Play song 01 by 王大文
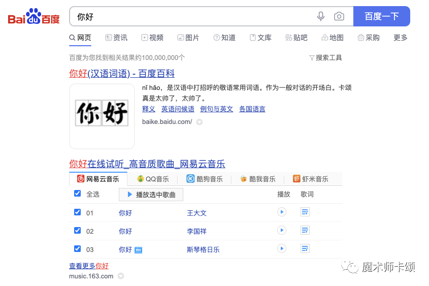Image resolution: width=429 pixels, height=286 pixels. pos(282,212)
